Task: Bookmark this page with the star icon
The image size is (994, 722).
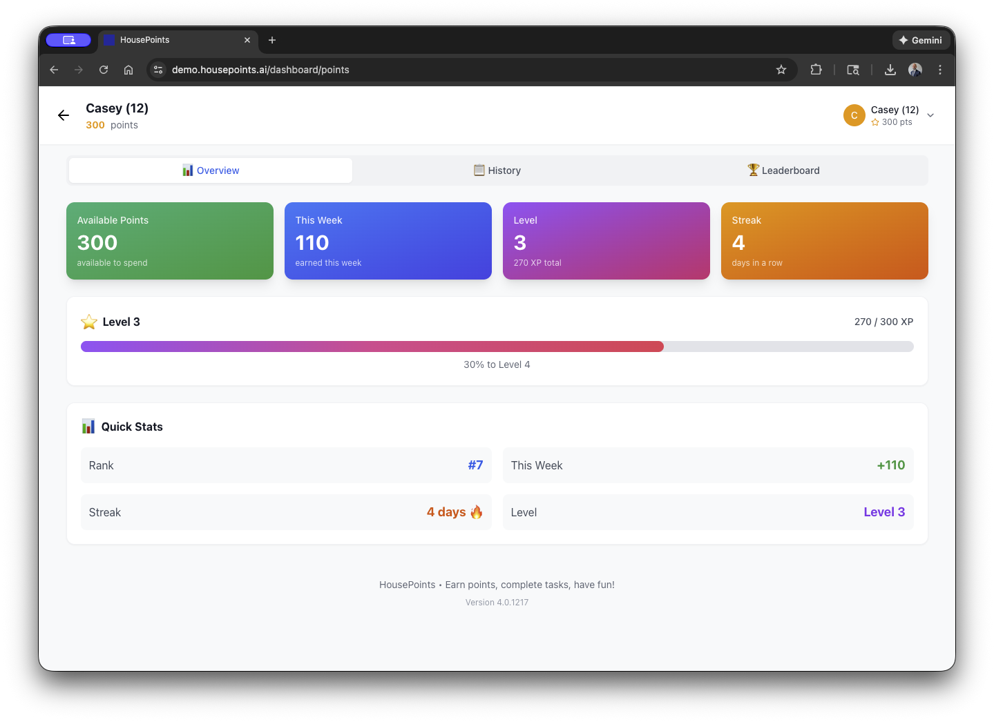Action: (781, 70)
